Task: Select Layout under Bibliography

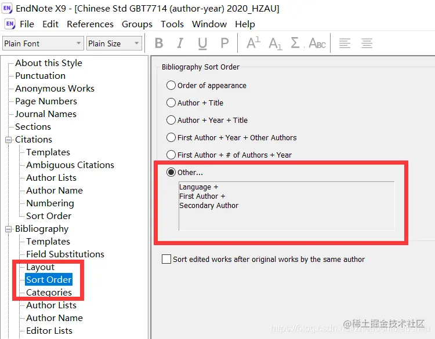Action: tap(40, 267)
